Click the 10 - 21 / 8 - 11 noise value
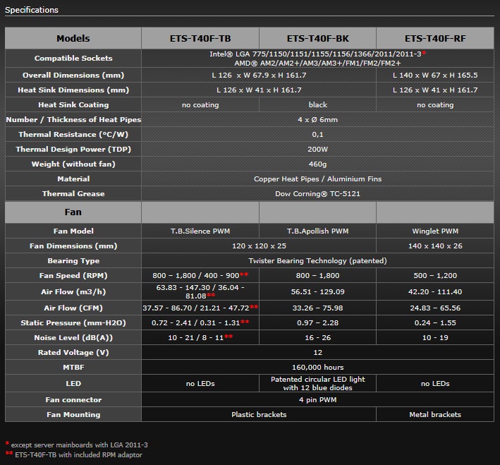The image size is (500, 465). click(x=200, y=338)
